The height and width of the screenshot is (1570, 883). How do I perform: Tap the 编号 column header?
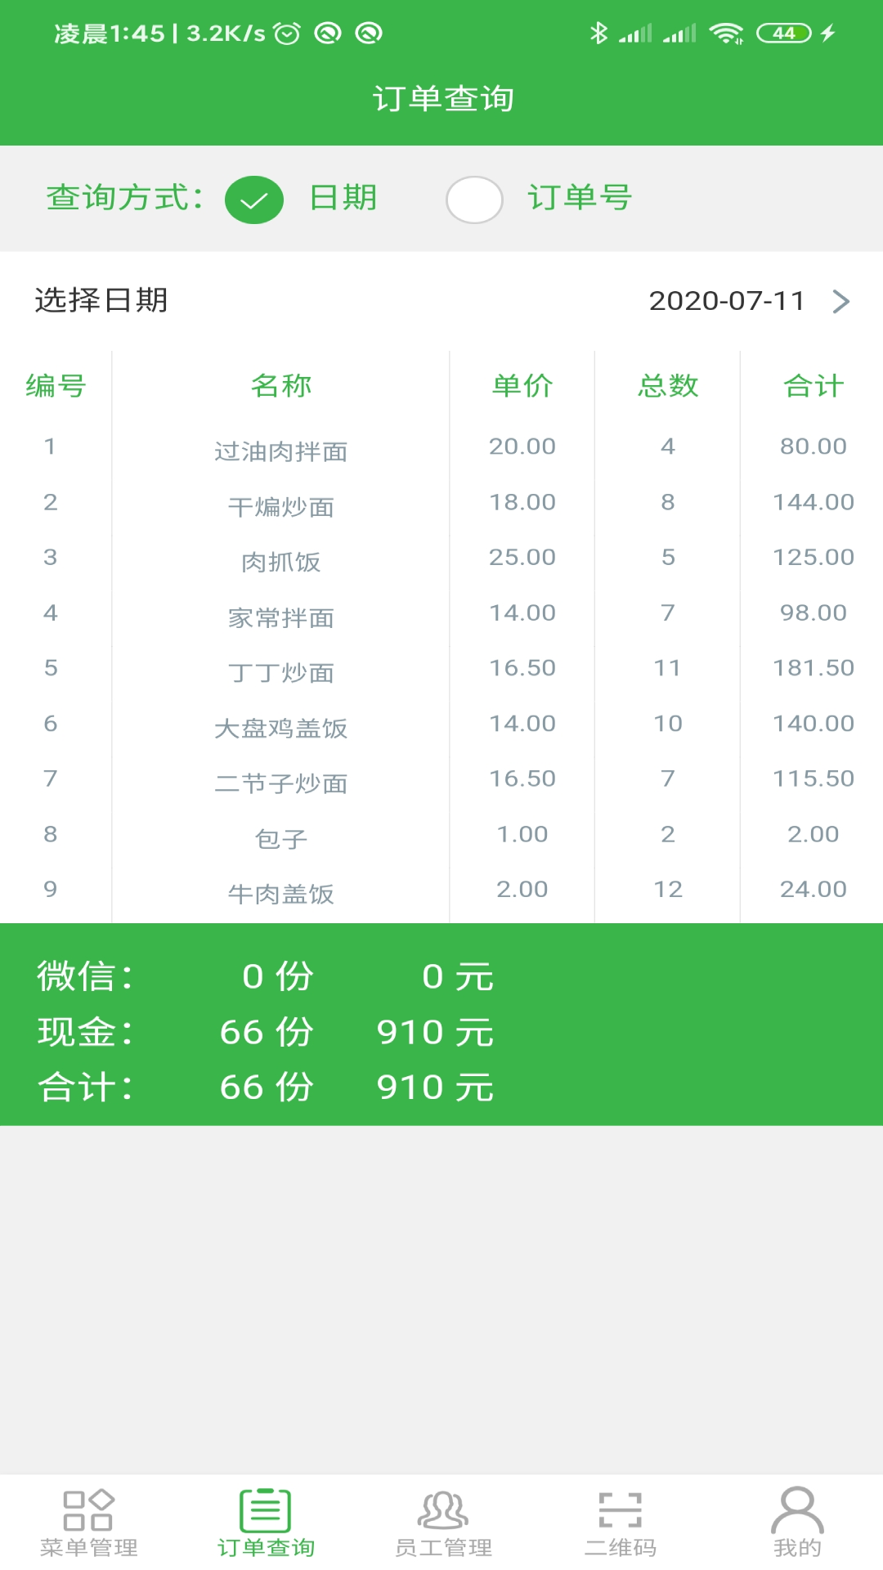pyautogui.click(x=56, y=385)
